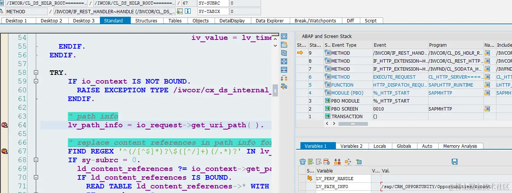Click the method icon in stack row 9

coord(327,53)
